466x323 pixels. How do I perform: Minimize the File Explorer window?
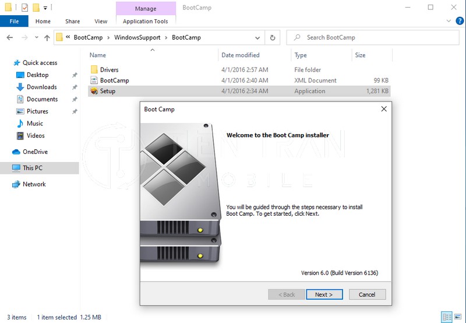click(408, 7)
